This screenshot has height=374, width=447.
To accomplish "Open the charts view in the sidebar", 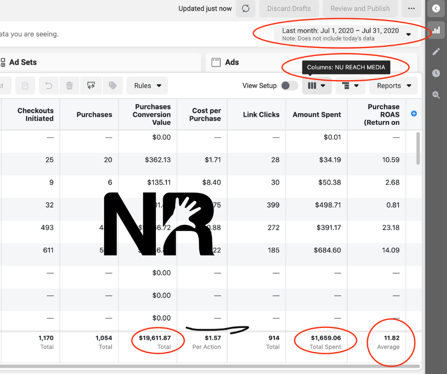I will tap(436, 29).
